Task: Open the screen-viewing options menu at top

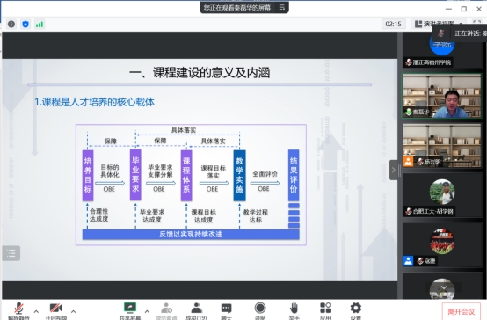Action: click(x=282, y=7)
